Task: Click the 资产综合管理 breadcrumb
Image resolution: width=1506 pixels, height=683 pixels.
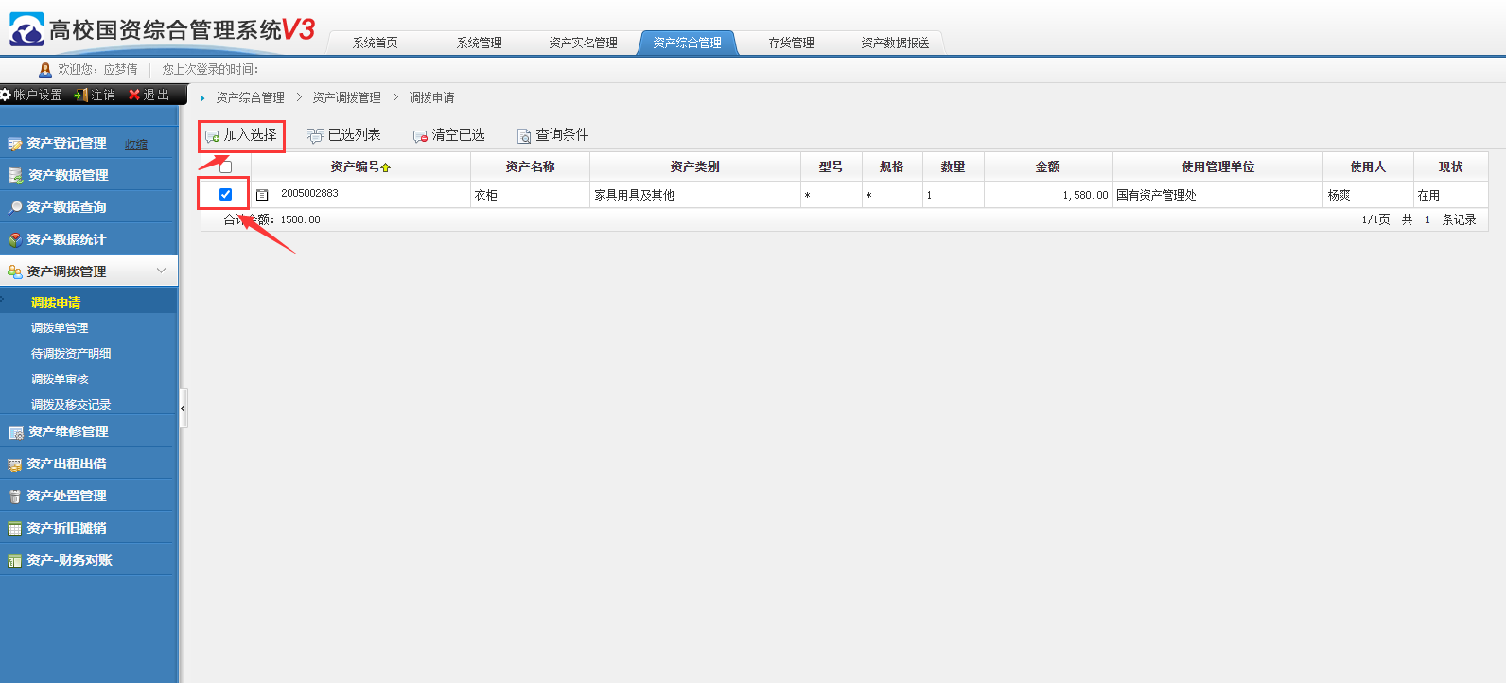Action: (250, 97)
